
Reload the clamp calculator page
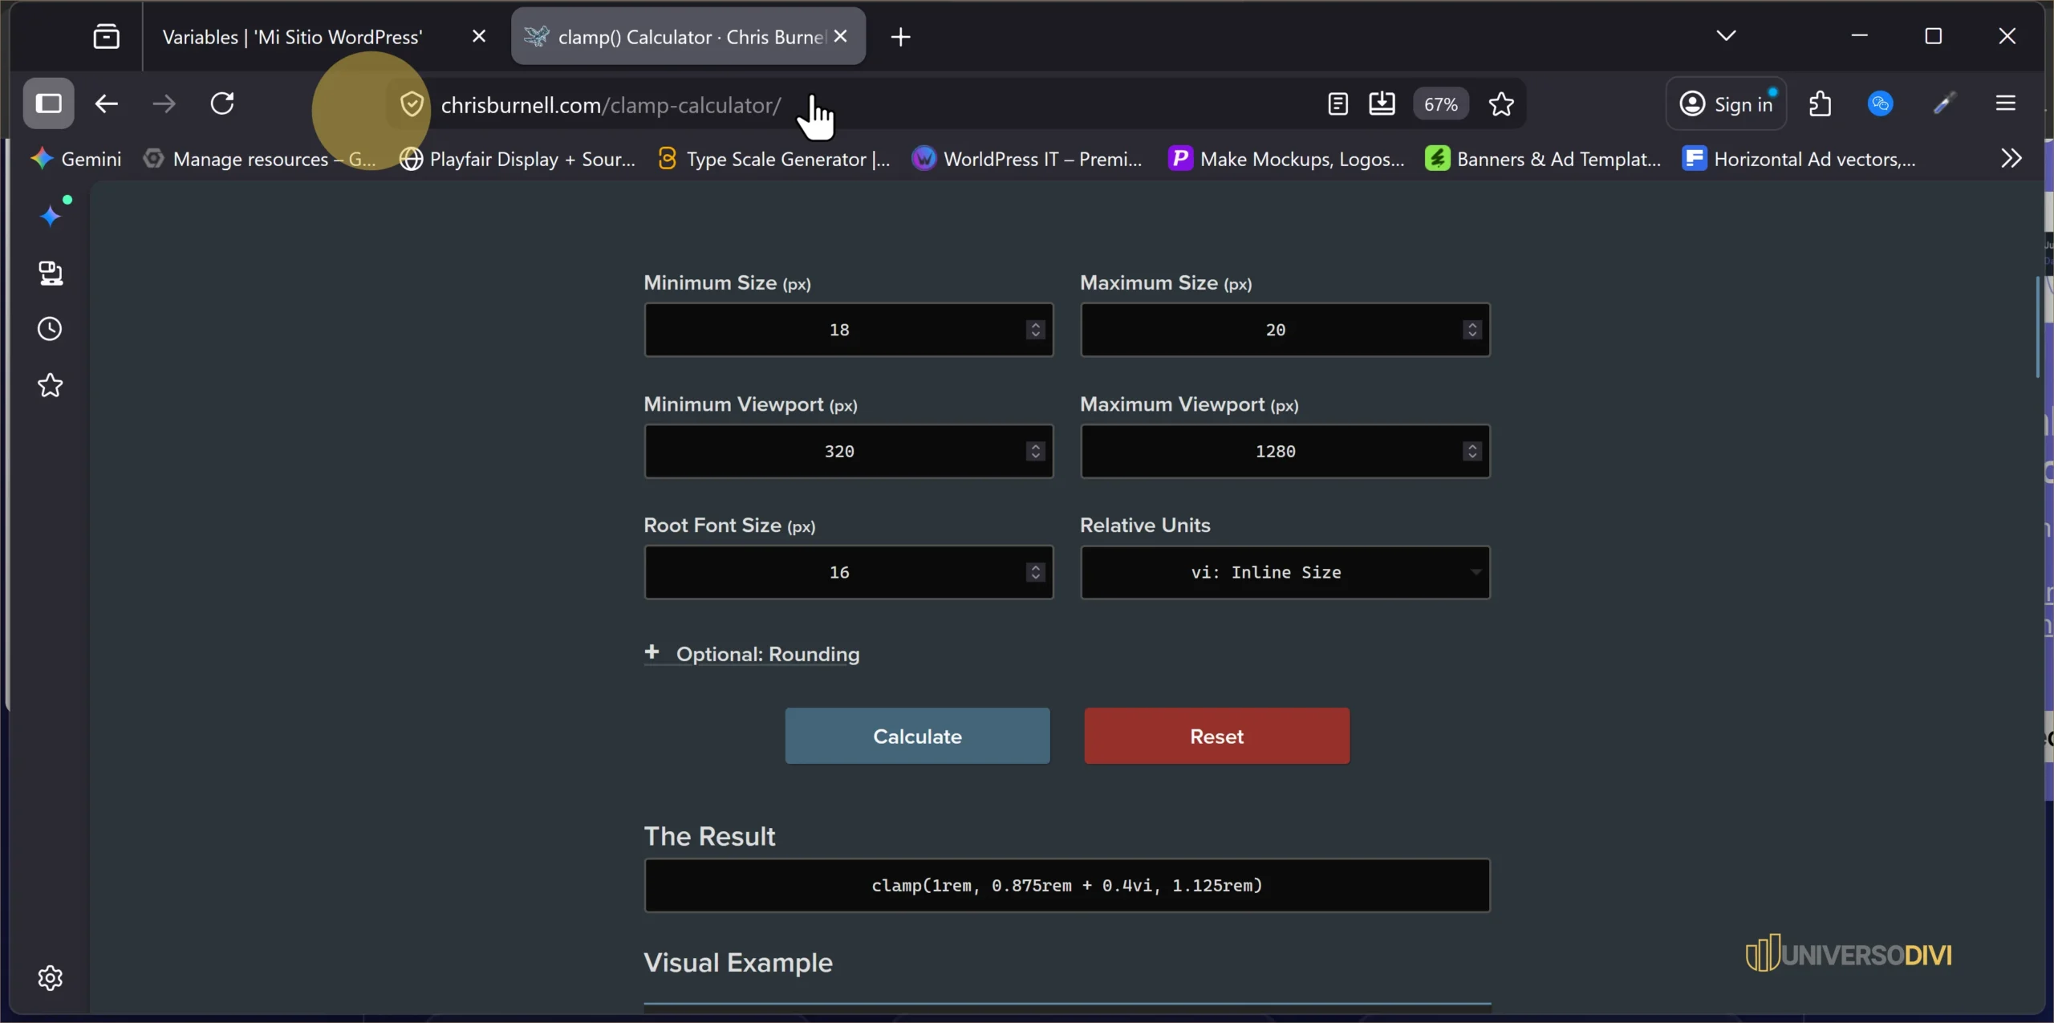click(222, 104)
